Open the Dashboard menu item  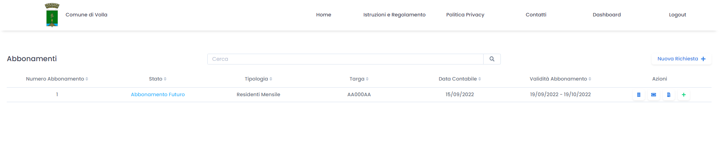click(607, 15)
